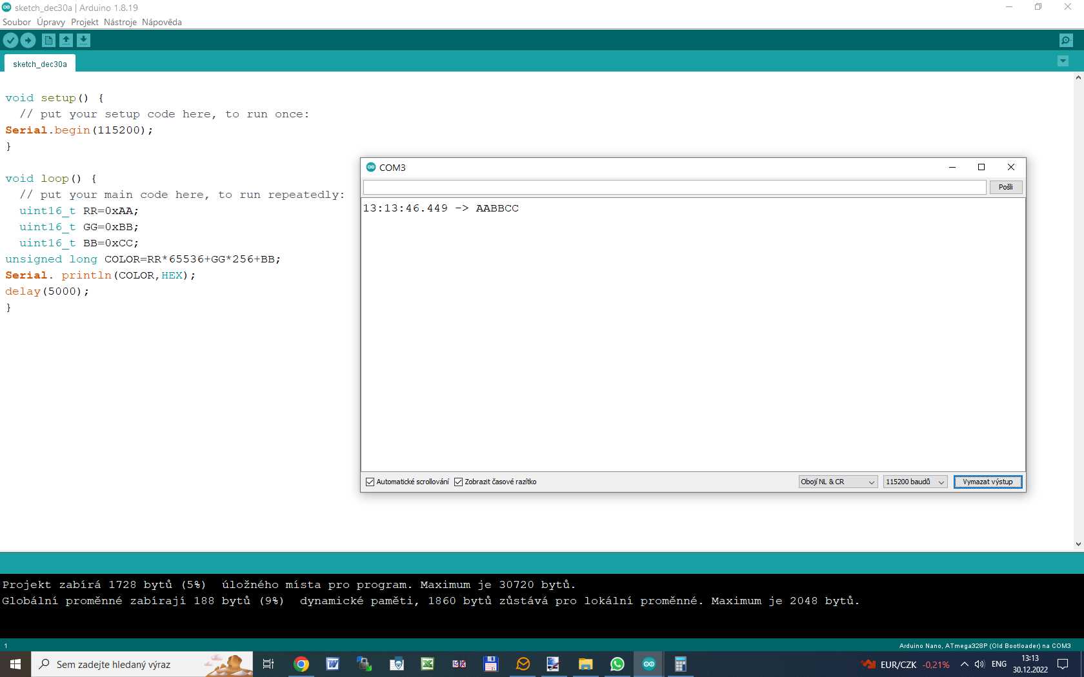
Task: Open the Soubor menu
Action: 17,22
